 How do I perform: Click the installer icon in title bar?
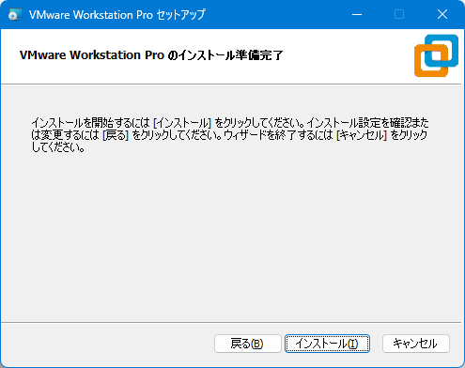coord(15,14)
